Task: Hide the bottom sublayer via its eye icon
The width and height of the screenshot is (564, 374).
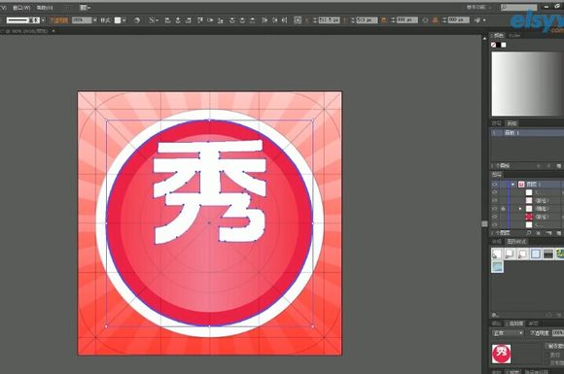Action: [x=495, y=225]
